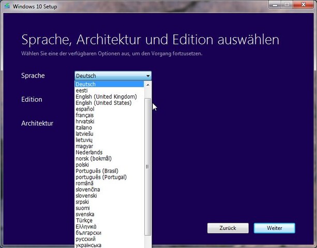Select Türkçe language entry
The width and height of the screenshot is (317, 248).
click(x=110, y=221)
